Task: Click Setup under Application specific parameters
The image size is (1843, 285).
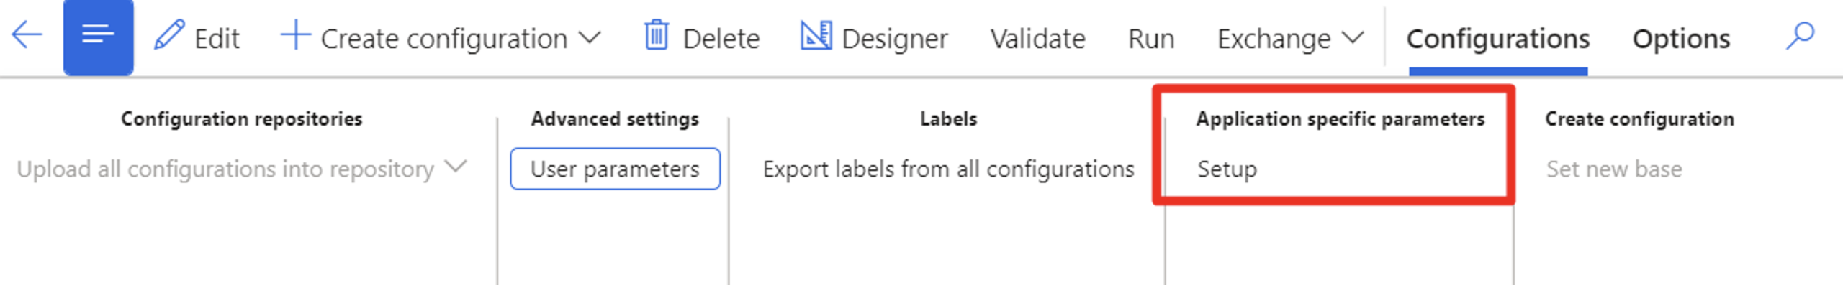Action: click(1227, 169)
